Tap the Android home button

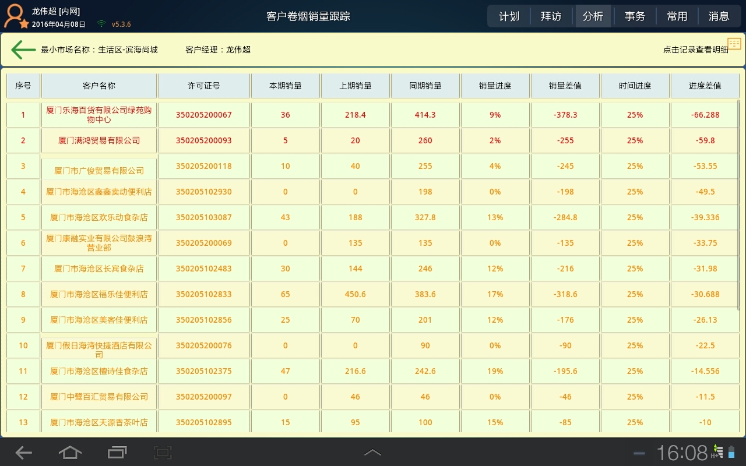point(70,452)
